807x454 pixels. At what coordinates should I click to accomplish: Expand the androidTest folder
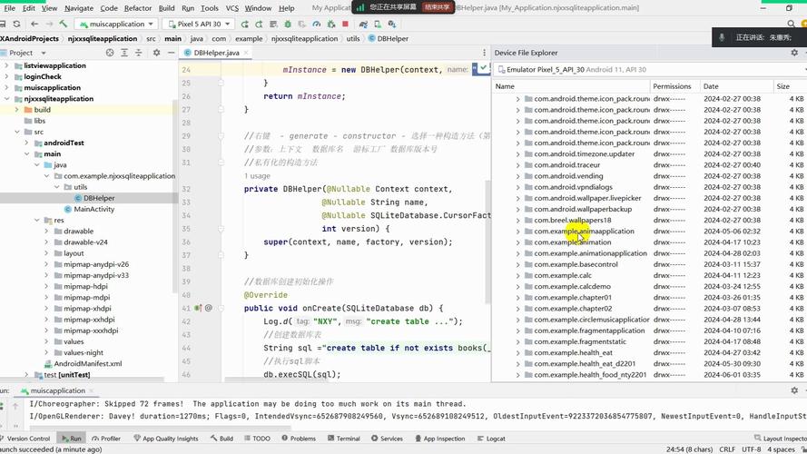click(26, 143)
